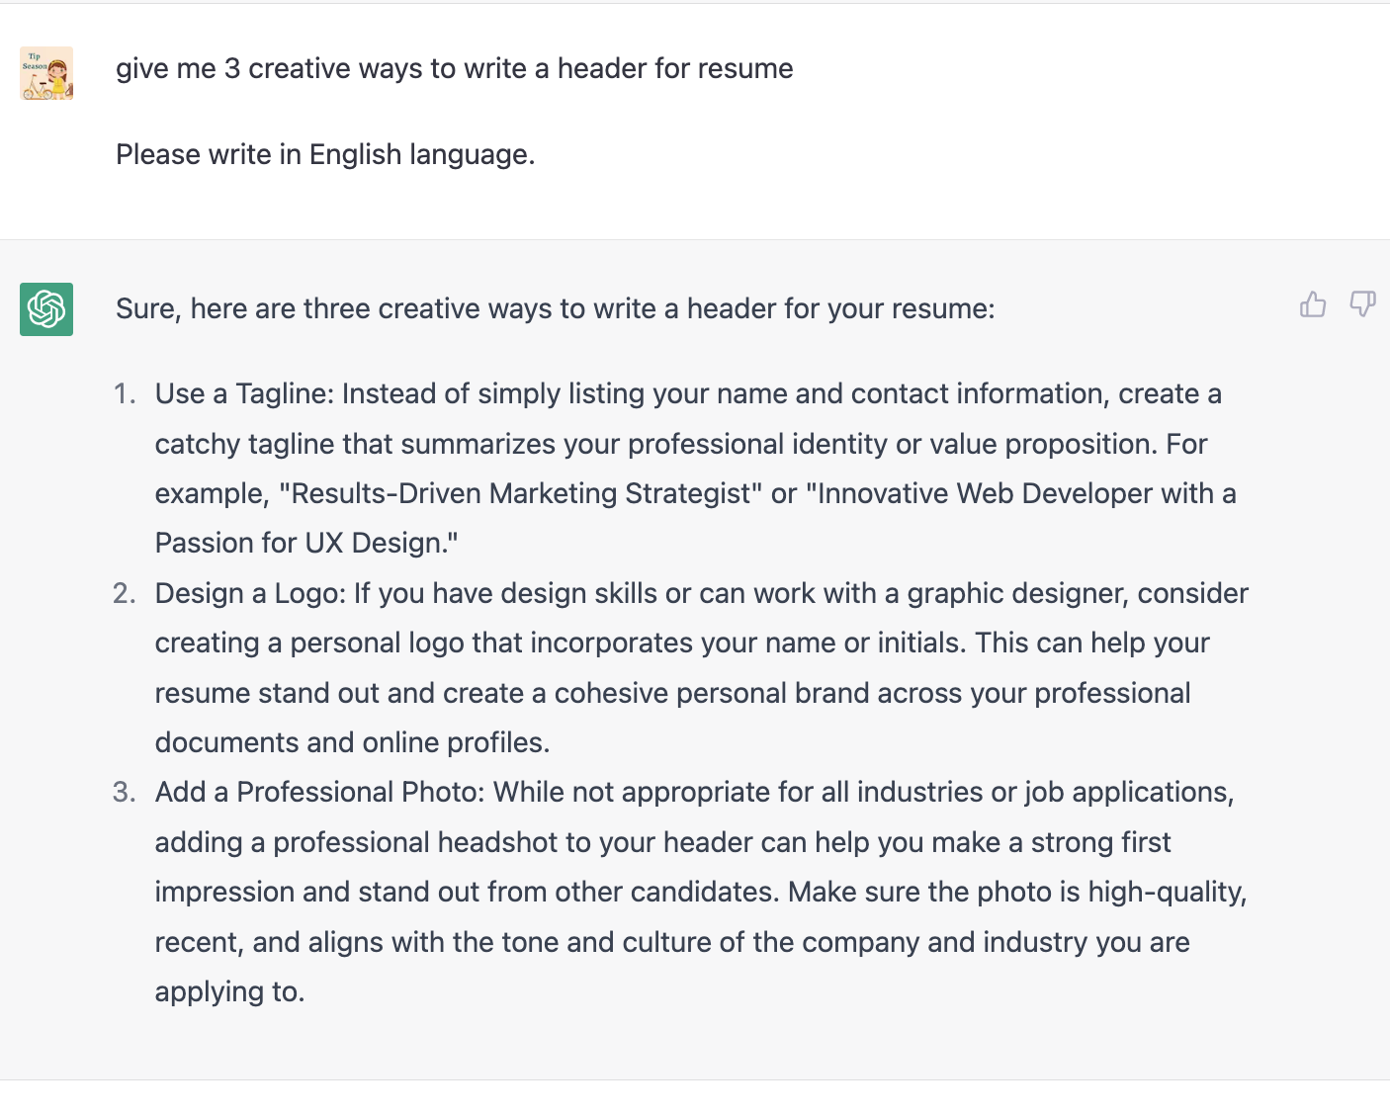Click the ChatGPT green assistant icon

pos(45,309)
